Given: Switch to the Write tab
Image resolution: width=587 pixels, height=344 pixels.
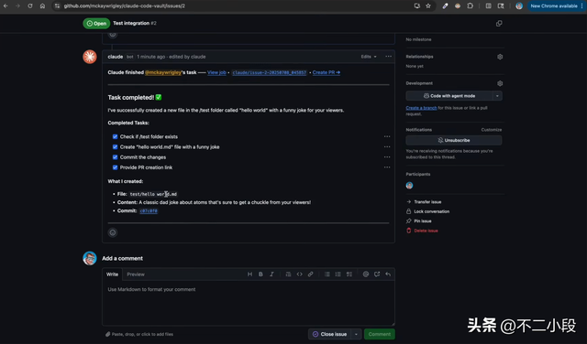Looking at the screenshot, I should [x=112, y=274].
